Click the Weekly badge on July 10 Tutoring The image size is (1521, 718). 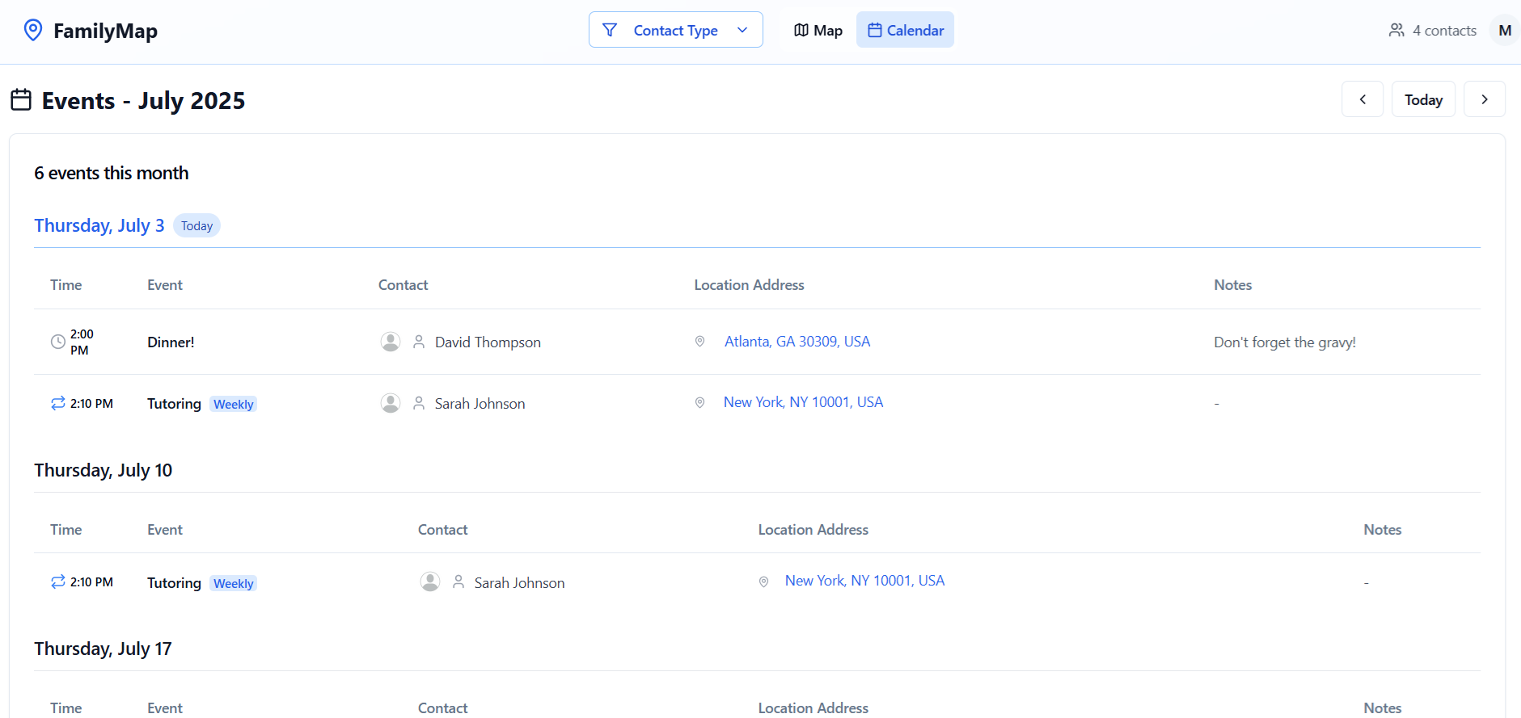click(233, 583)
